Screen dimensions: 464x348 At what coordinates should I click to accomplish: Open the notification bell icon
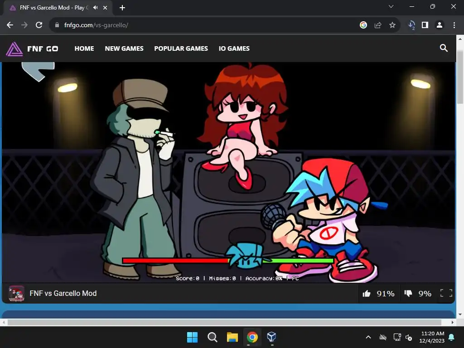[452, 337]
